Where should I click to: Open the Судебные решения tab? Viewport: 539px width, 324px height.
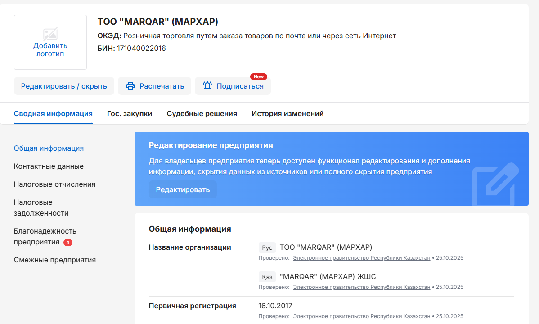pyautogui.click(x=202, y=113)
